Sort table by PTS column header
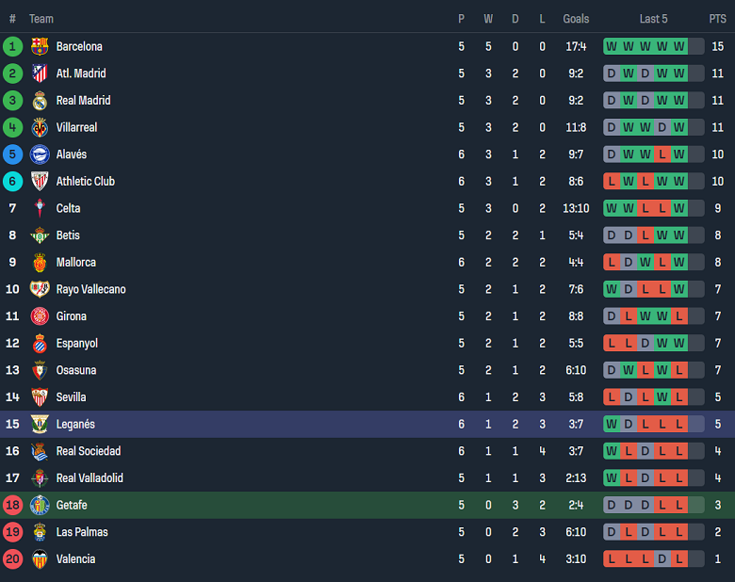Viewport: 735px width, 582px height. [x=717, y=19]
